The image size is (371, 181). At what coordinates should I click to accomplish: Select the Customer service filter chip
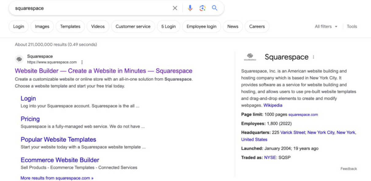tap(133, 26)
